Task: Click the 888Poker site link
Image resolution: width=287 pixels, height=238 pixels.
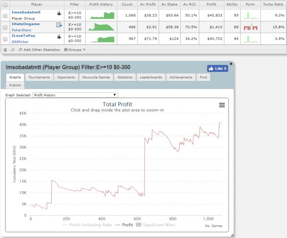Action: pos(20,42)
